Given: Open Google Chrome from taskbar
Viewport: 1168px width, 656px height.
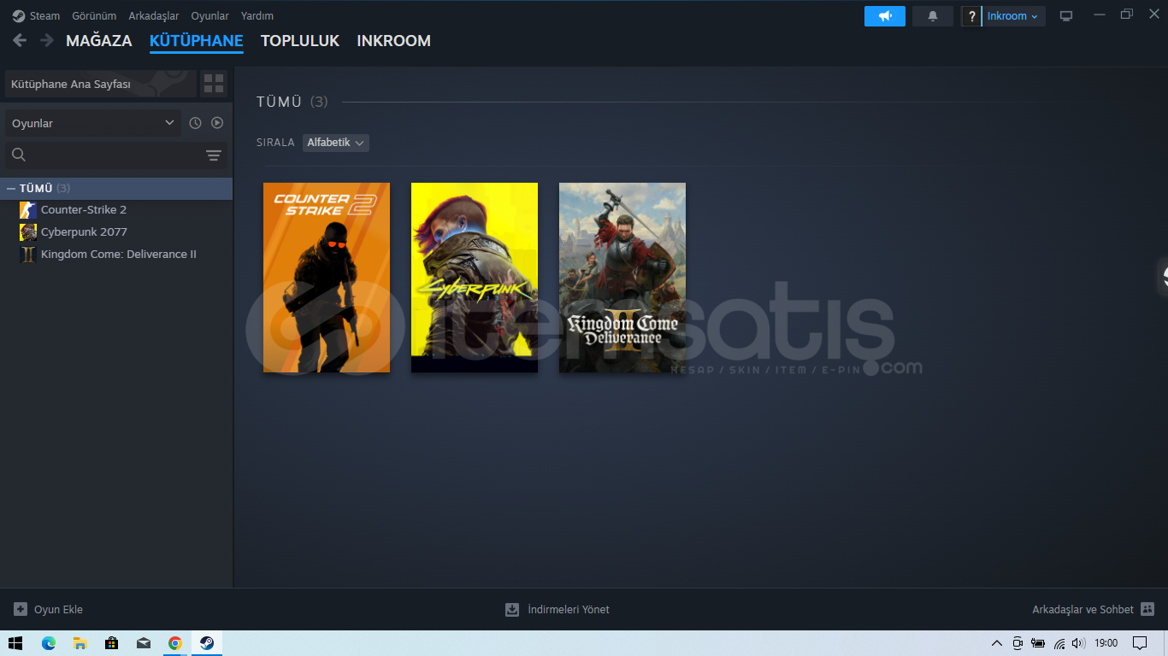Looking at the screenshot, I should tap(175, 643).
